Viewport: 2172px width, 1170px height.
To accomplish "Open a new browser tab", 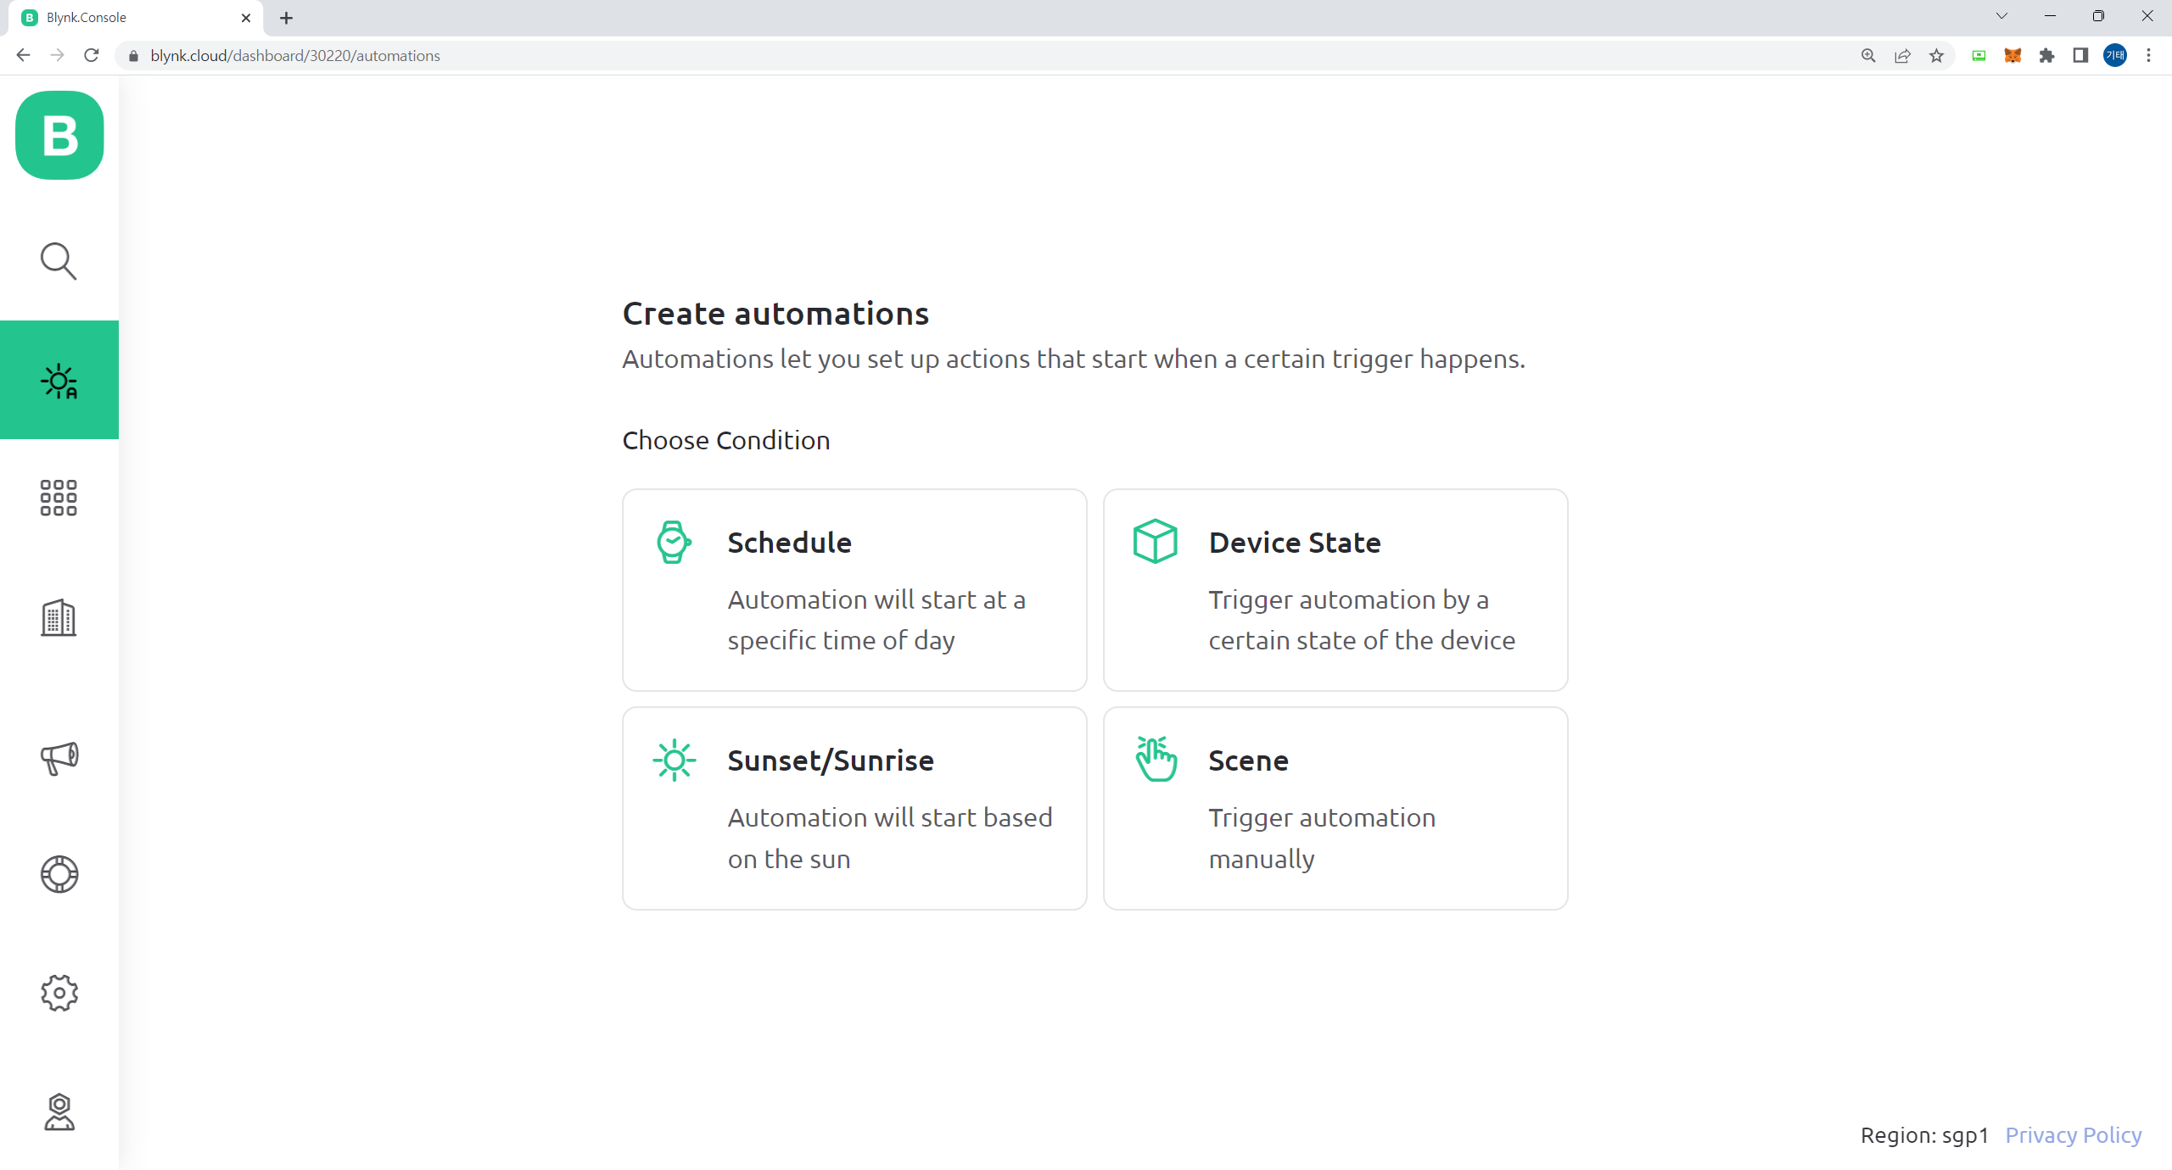I will pos(286,18).
